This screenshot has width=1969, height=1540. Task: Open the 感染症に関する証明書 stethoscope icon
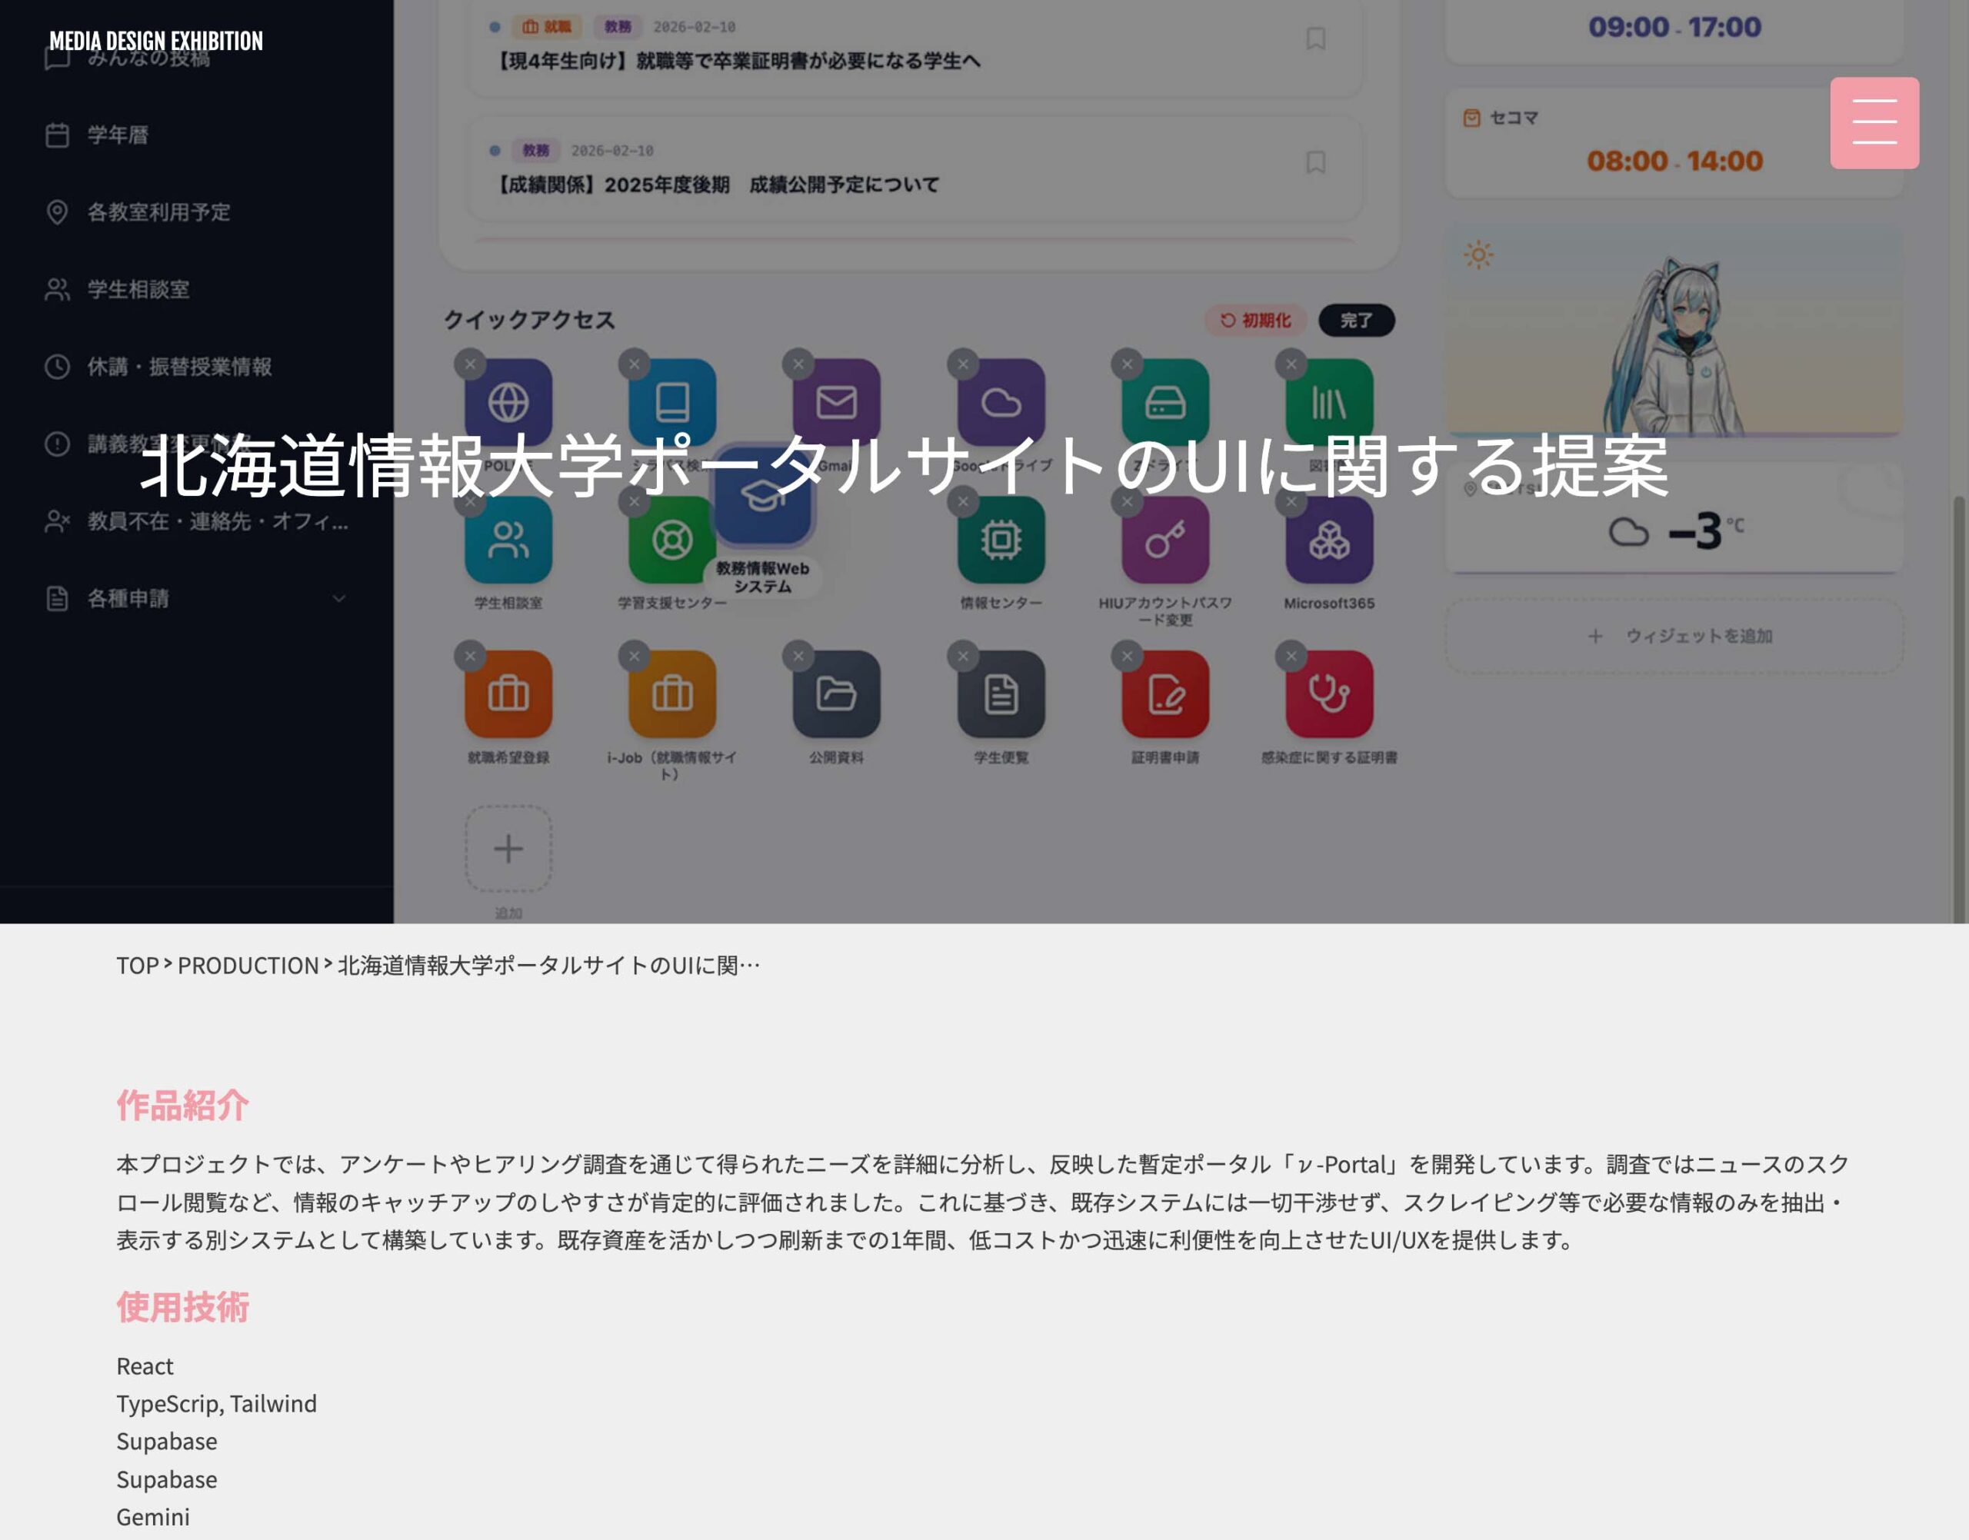pos(1328,693)
